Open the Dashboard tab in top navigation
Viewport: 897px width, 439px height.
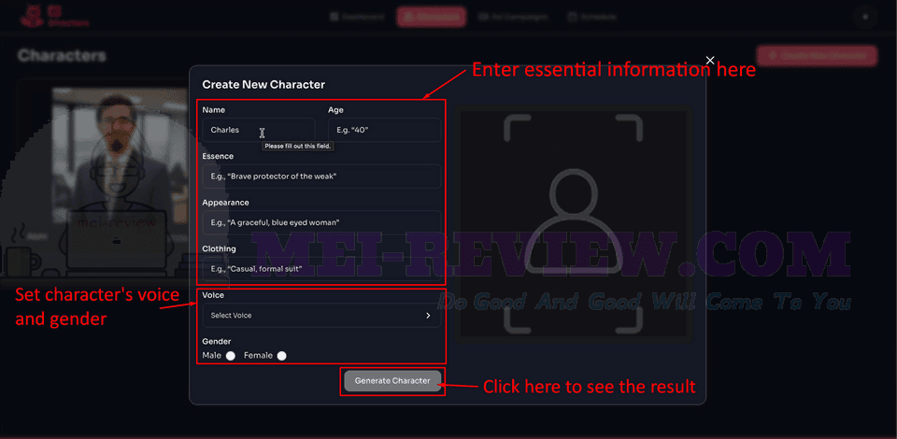[356, 17]
